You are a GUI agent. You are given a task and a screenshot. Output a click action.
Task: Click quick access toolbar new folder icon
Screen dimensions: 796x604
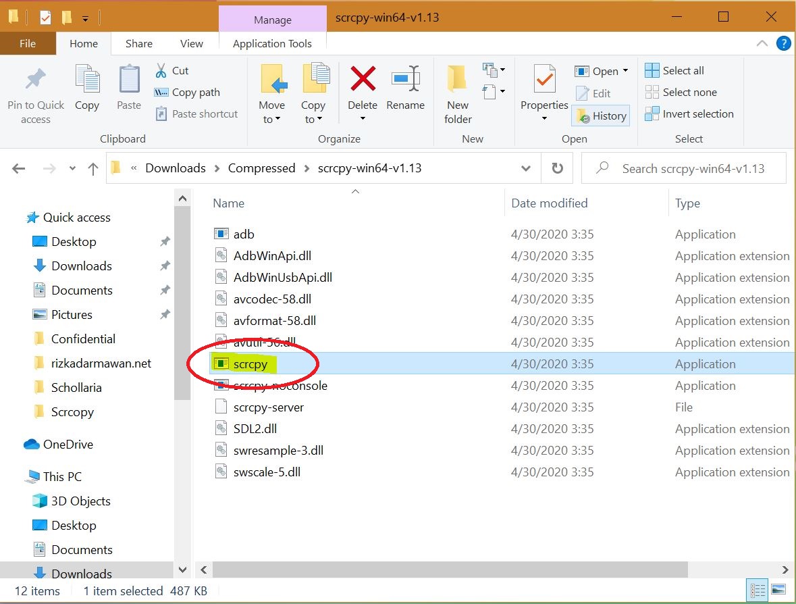coord(67,18)
